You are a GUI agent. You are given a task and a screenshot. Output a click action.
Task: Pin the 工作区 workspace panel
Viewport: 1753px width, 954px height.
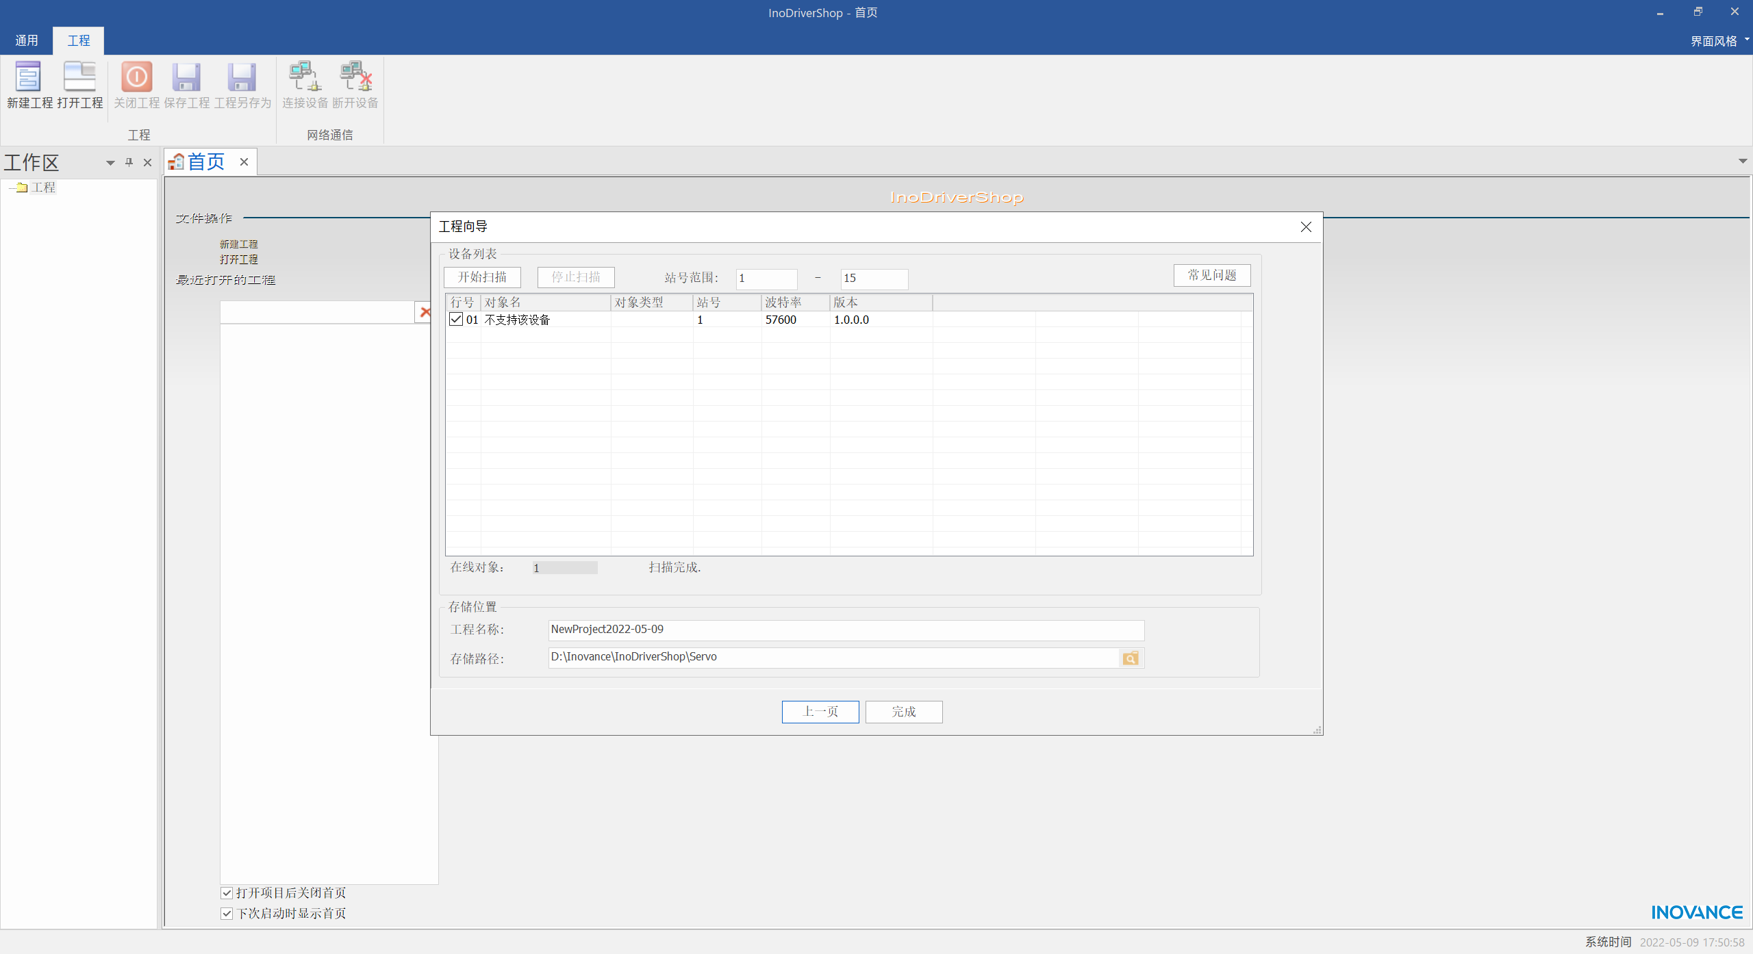tap(129, 162)
